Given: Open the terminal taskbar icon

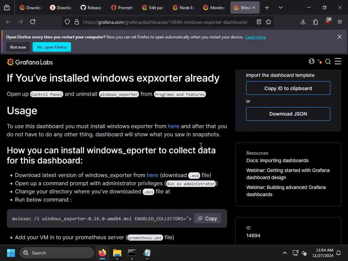Looking at the screenshot, I should click(132, 253).
